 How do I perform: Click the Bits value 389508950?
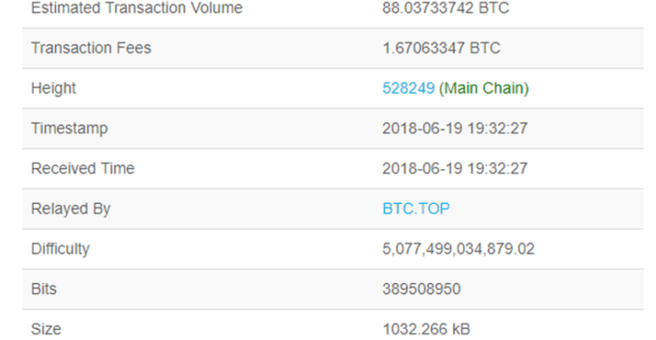click(x=422, y=289)
